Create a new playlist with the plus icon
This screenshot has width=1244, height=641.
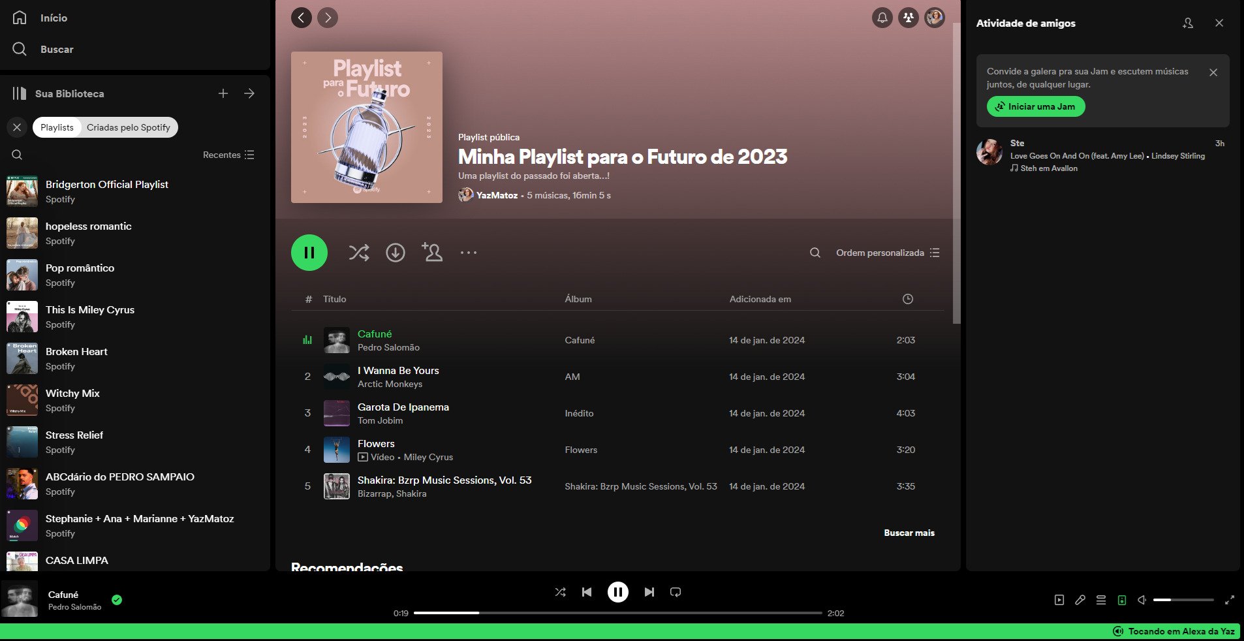[x=223, y=93]
